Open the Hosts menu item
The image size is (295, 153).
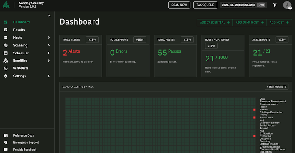click(x=18, y=38)
